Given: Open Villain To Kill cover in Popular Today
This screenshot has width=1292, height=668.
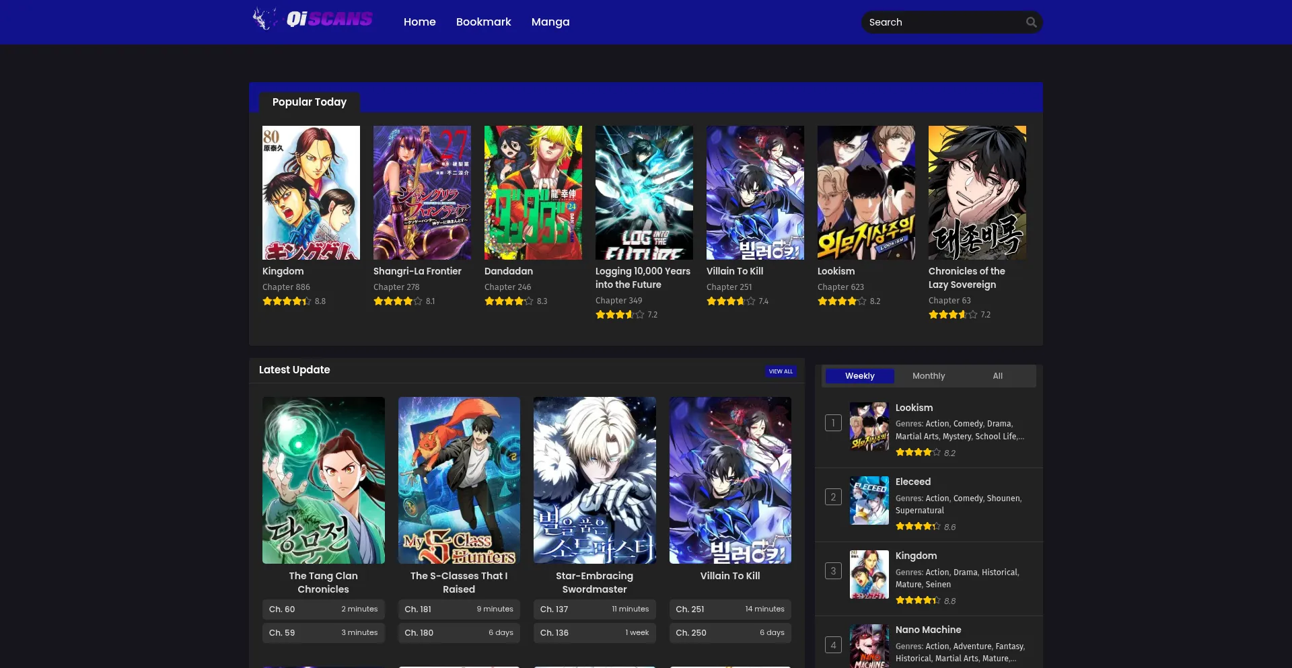Looking at the screenshot, I should 755,192.
